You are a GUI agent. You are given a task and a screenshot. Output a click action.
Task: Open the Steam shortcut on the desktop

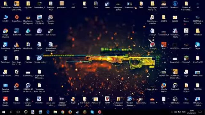107,5
